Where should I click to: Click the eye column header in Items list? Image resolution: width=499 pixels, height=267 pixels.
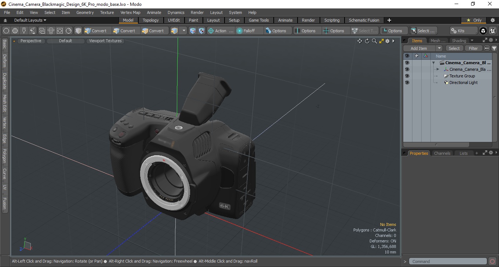407,56
